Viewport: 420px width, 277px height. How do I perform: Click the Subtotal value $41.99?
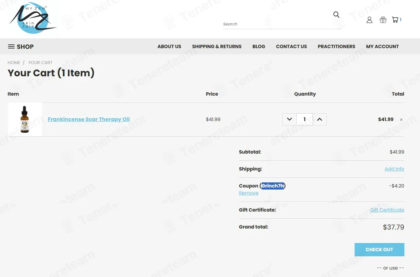click(397, 152)
